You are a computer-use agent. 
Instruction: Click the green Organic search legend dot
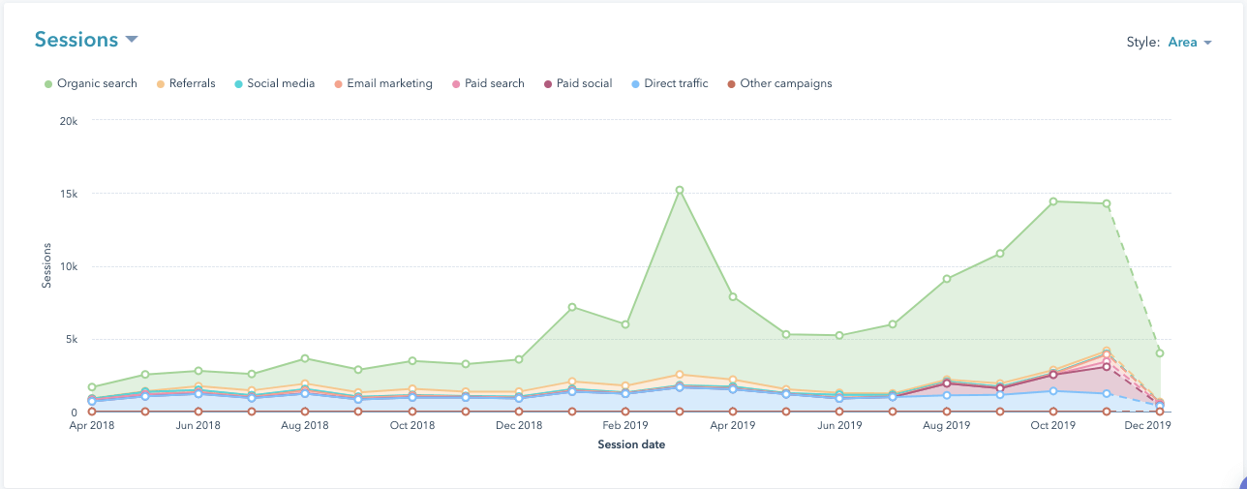pos(47,84)
